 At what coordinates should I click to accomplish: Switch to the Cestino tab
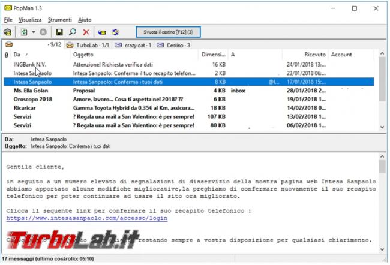click(x=173, y=45)
